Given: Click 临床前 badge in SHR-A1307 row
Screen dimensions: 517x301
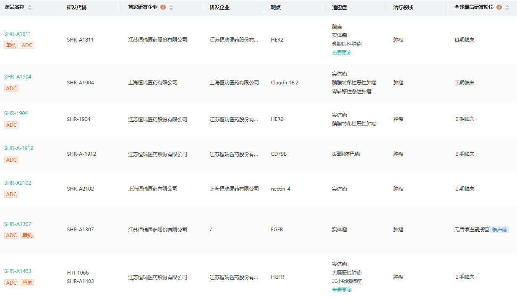Looking at the screenshot, I should tap(499, 230).
